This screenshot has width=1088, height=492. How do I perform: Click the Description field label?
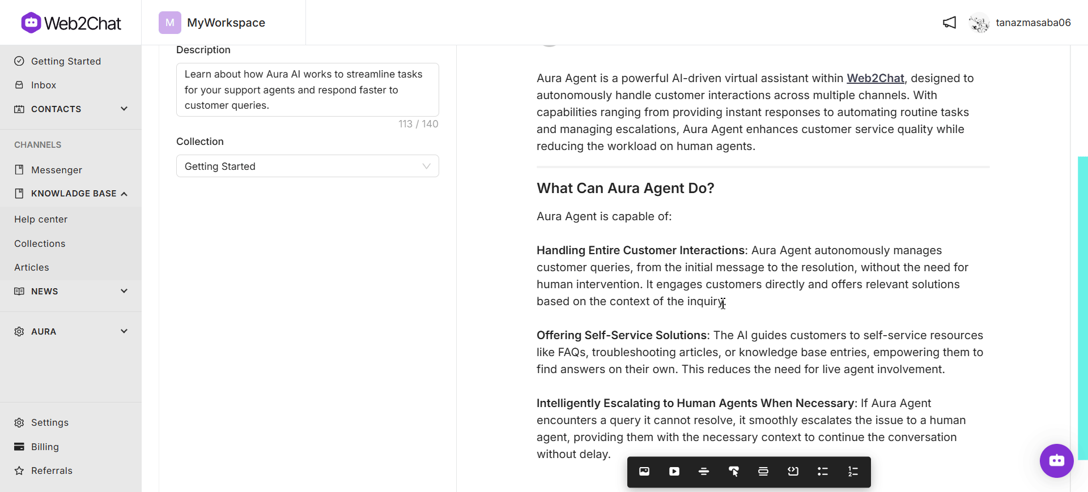(203, 50)
